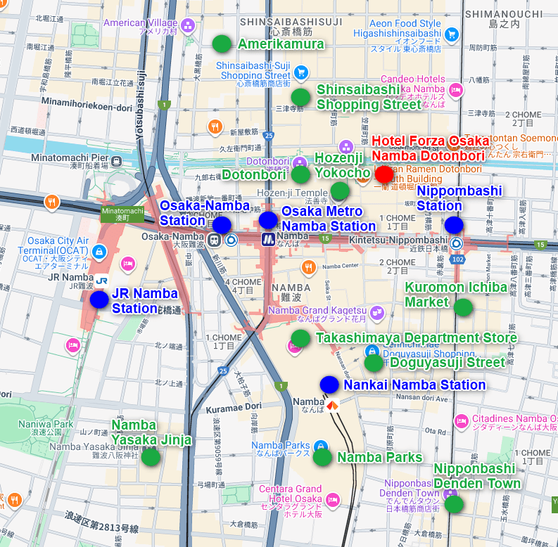Click the Nansan dori Ave label

tap(422, 398)
